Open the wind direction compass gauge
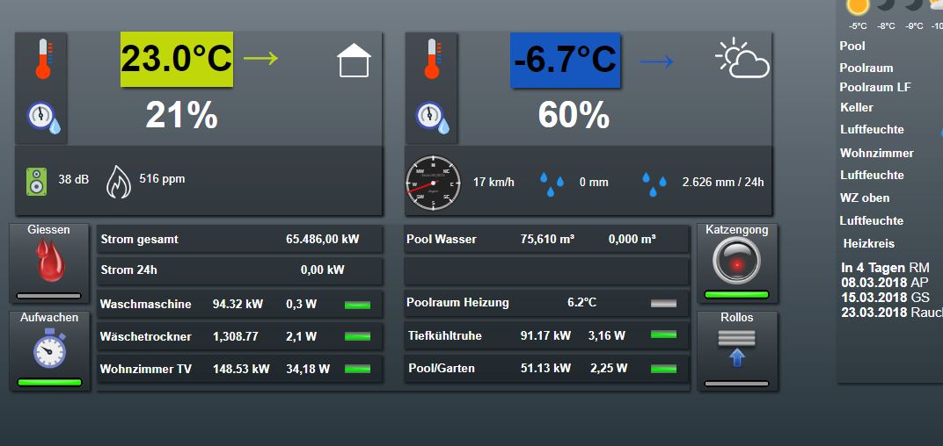 tap(433, 183)
